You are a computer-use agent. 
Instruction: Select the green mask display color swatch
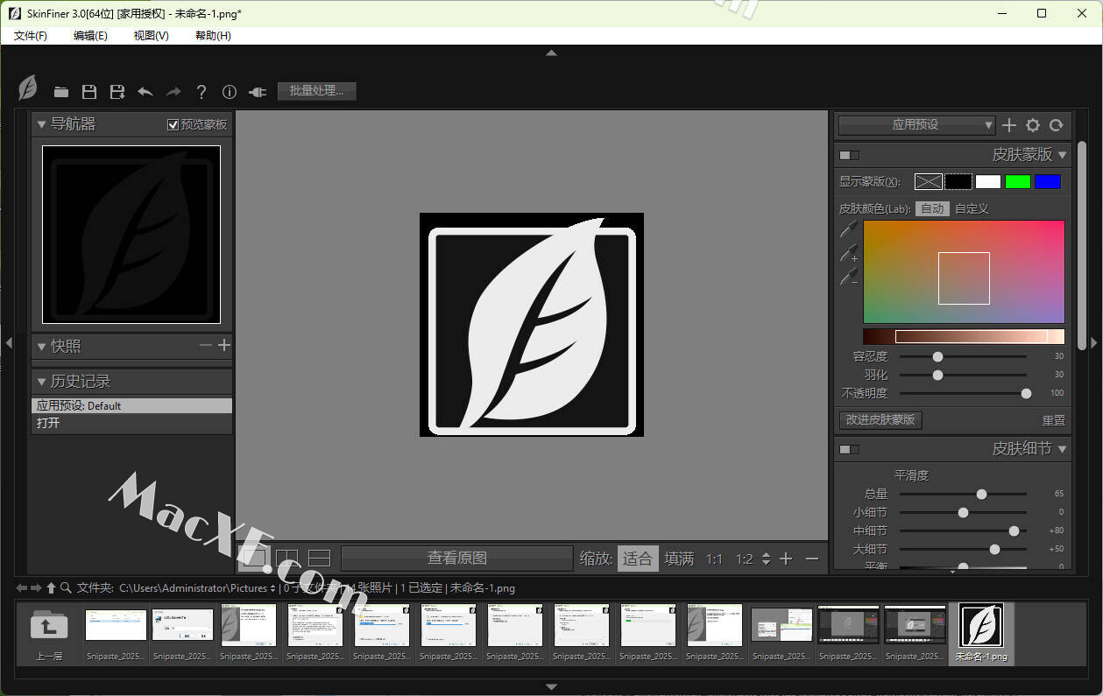tap(1017, 182)
